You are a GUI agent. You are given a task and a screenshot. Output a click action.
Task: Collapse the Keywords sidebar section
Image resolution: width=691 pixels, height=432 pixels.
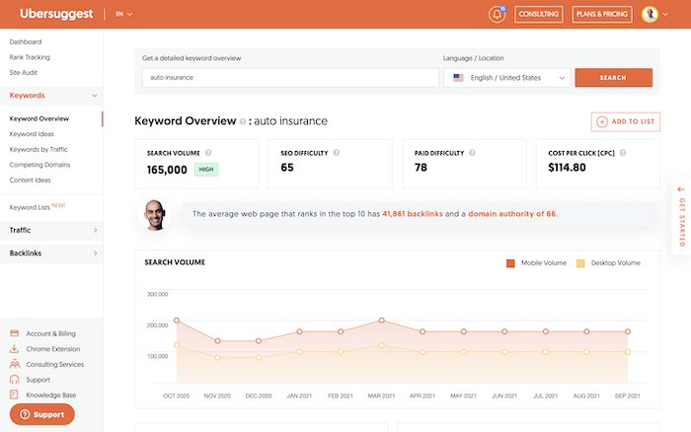tap(51, 95)
